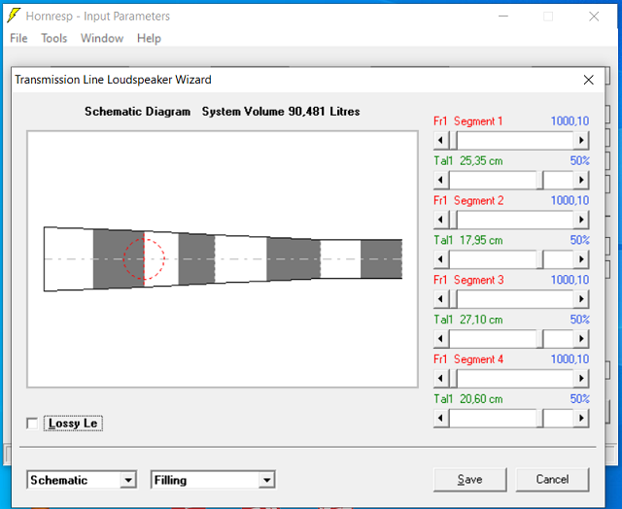622x509 pixels.
Task: Click left arrow of Segment 1 Fr1 slider
Action: [x=441, y=140]
